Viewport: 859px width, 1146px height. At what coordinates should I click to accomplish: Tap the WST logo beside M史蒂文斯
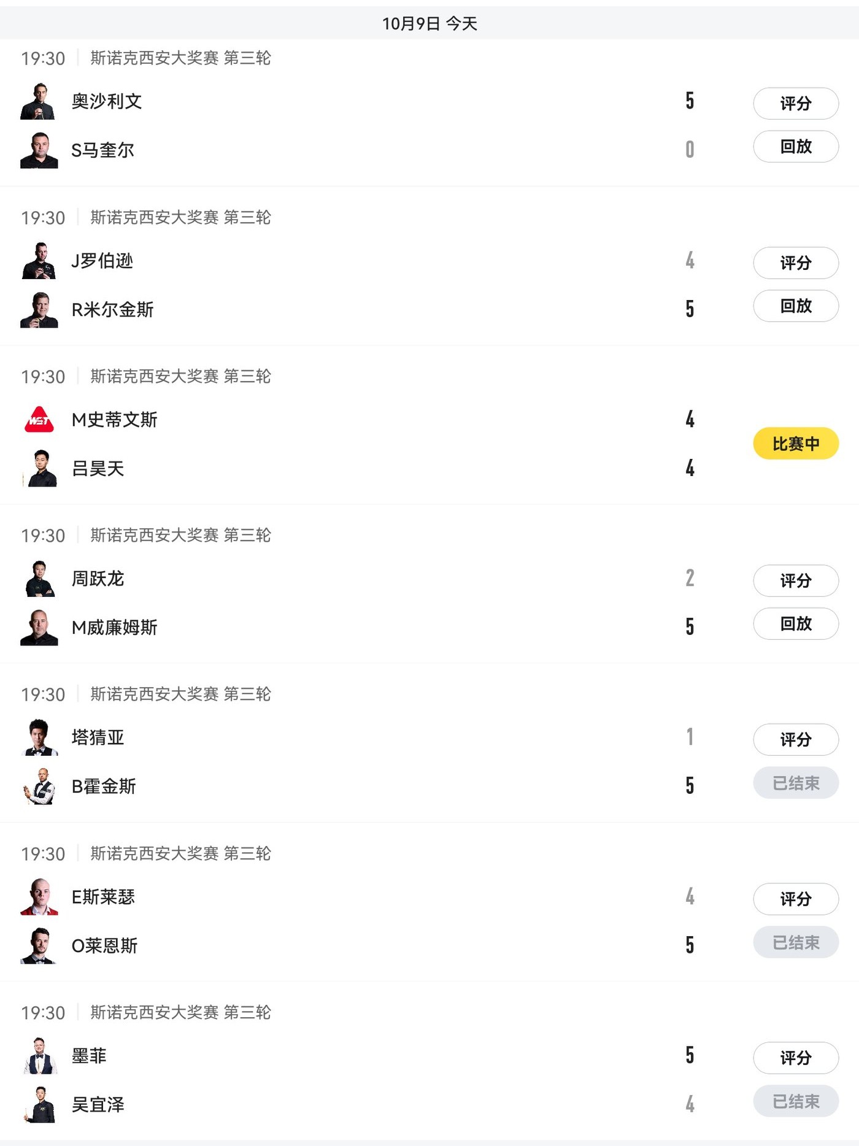point(39,420)
